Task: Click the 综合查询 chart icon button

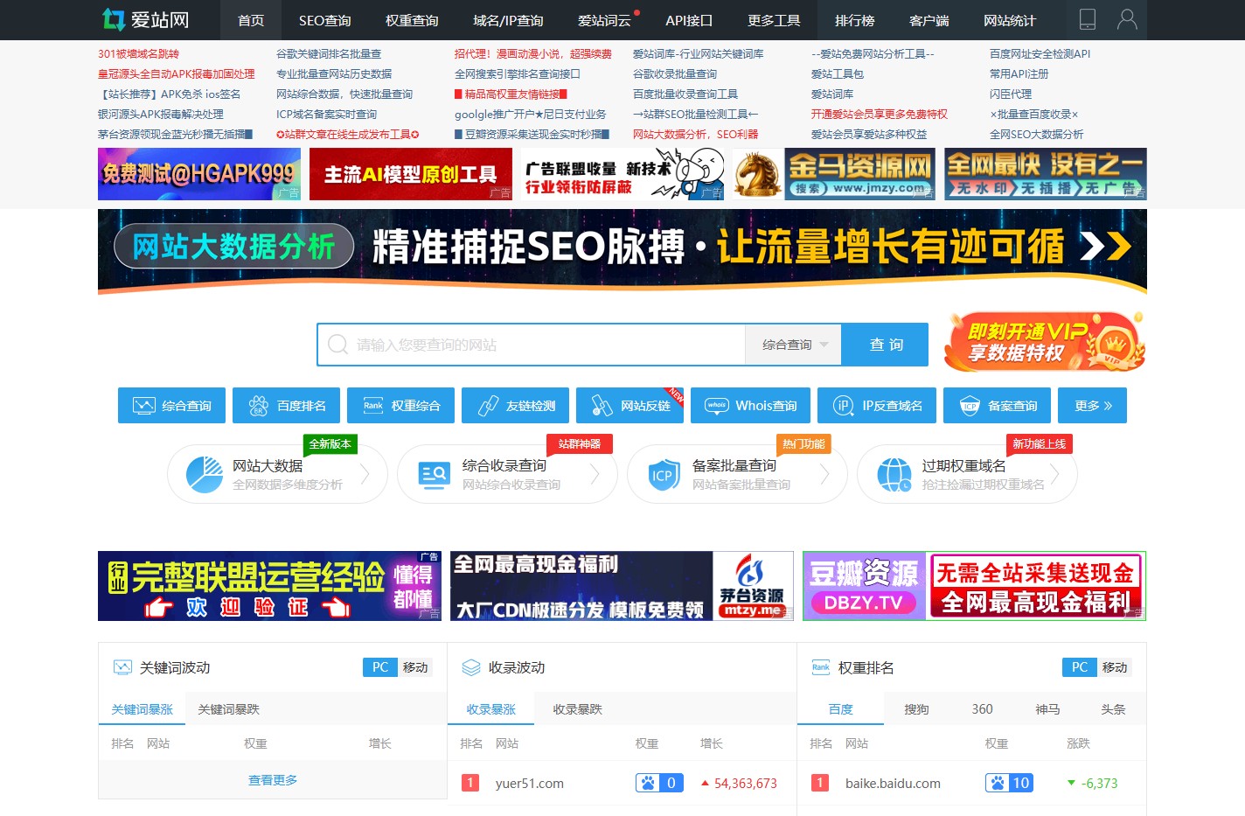Action: (x=143, y=406)
